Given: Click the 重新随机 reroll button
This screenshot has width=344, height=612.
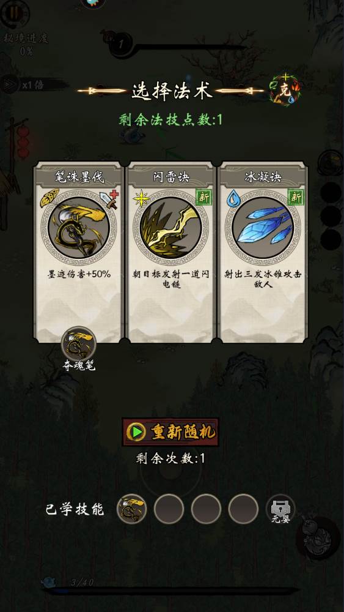Looking at the screenshot, I should (x=170, y=432).
